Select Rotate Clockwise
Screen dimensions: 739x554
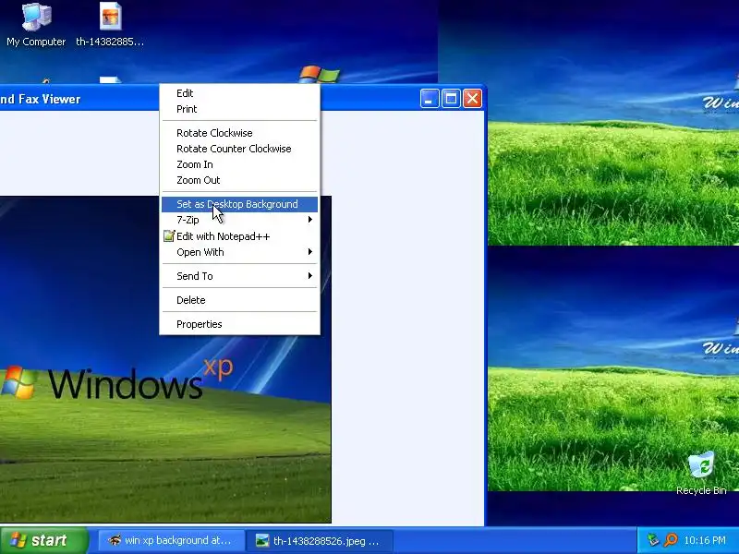click(x=240, y=133)
